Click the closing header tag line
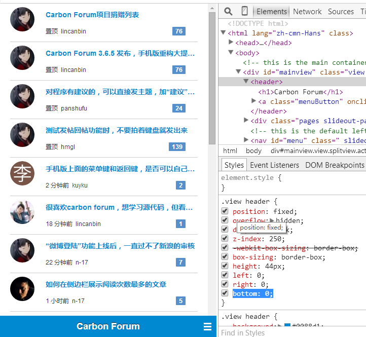Image resolution: width=366 pixels, height=337 pixels. [x=269, y=111]
